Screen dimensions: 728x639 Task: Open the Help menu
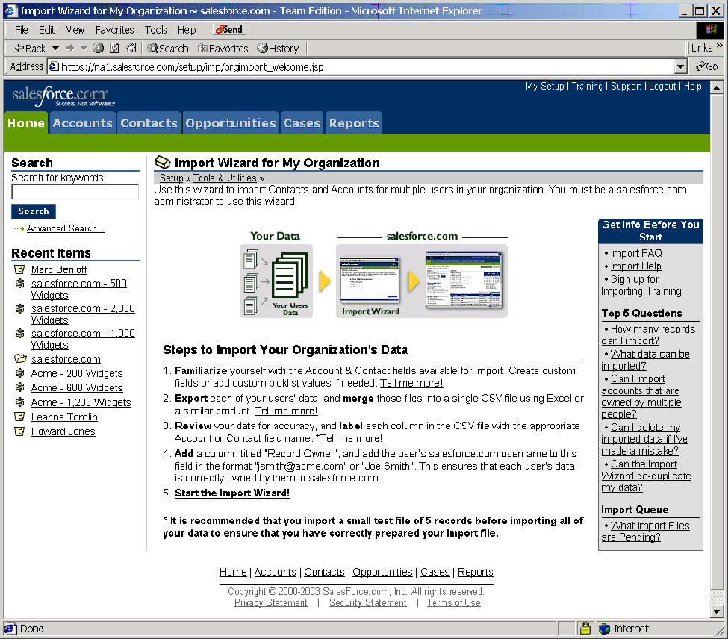[x=187, y=30]
